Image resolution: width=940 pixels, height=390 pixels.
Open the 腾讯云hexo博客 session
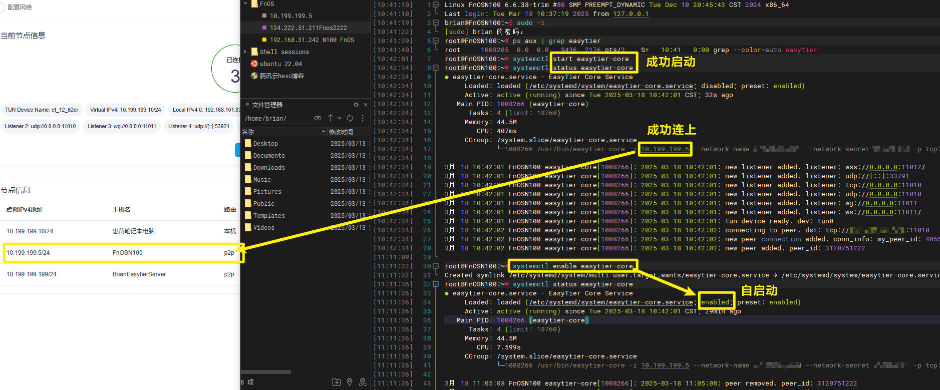(x=281, y=76)
